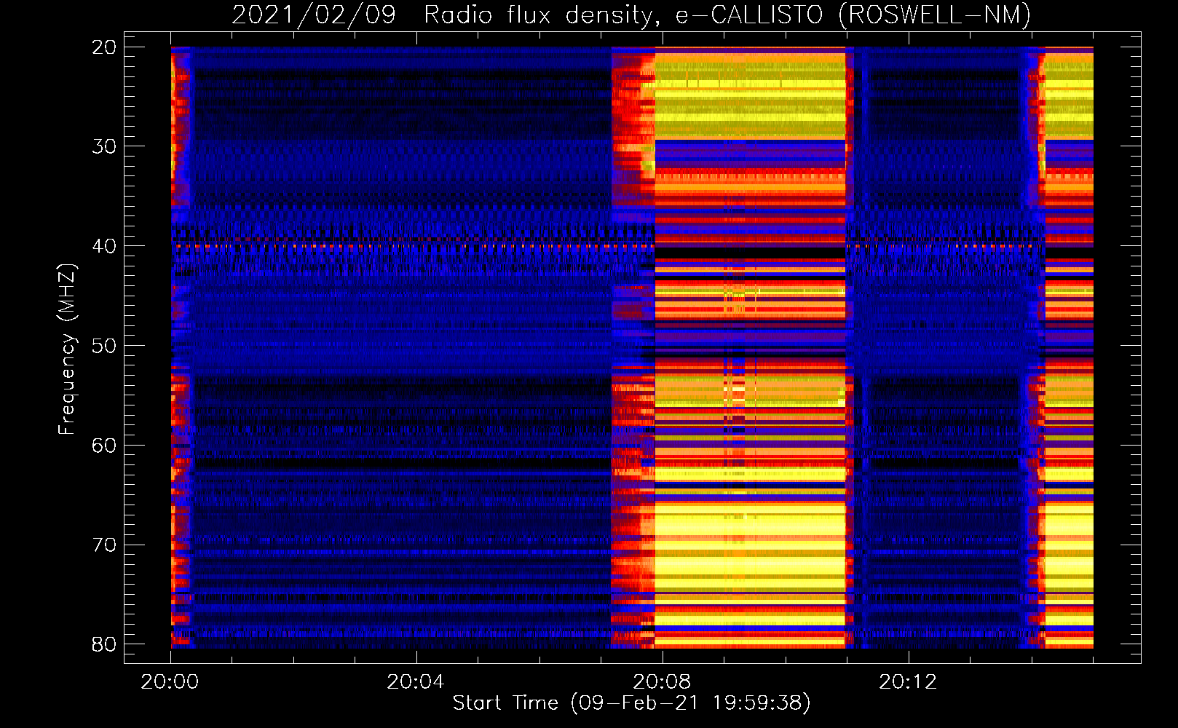Click the frequency tick label 70
This screenshot has width=1178, height=728.
coord(104,545)
